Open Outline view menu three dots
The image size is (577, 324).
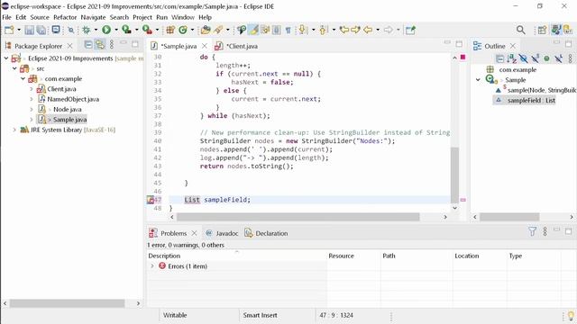tap(571, 58)
